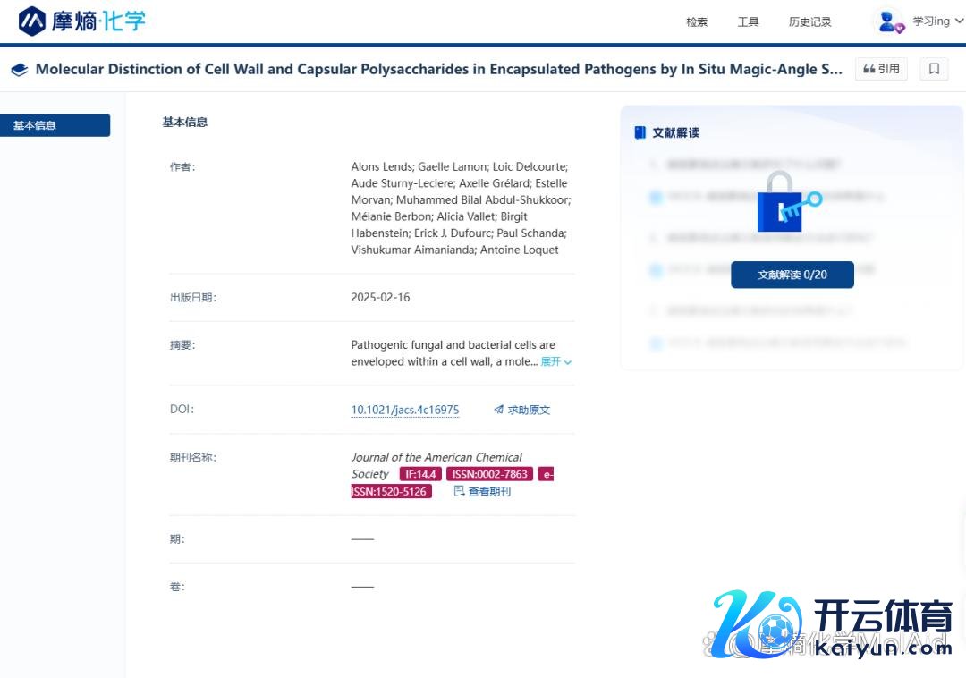This screenshot has height=678, width=966.
Task: Click the 引用 cite button
Action: tap(881, 69)
